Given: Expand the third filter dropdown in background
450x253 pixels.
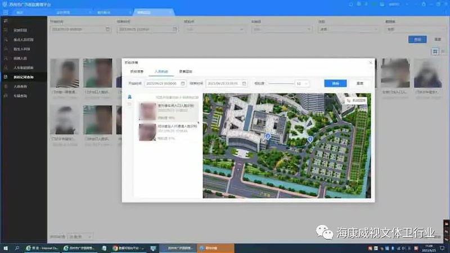Looking at the screenshot, I should tap(215, 29).
